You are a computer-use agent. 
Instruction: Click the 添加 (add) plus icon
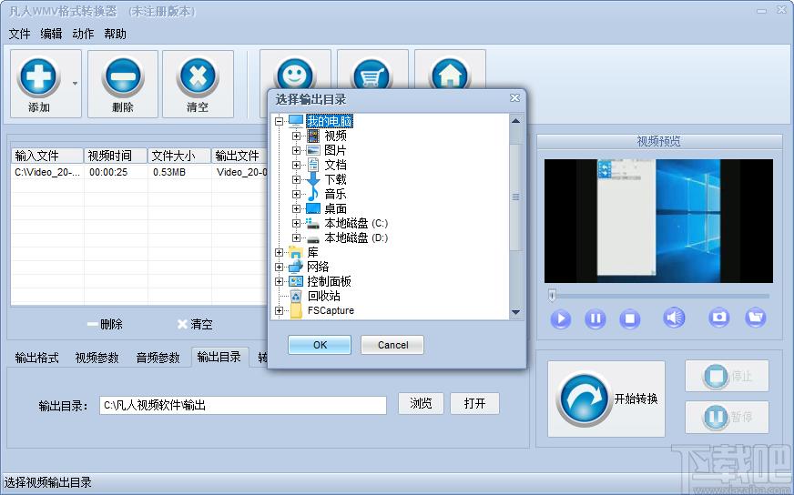tap(38, 77)
